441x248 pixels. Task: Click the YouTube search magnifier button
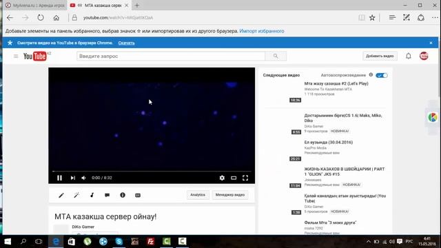pos(276,56)
